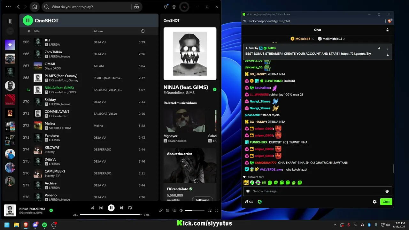
Task: Open GIMS artist link in Now Playing panel
Action: (190, 93)
